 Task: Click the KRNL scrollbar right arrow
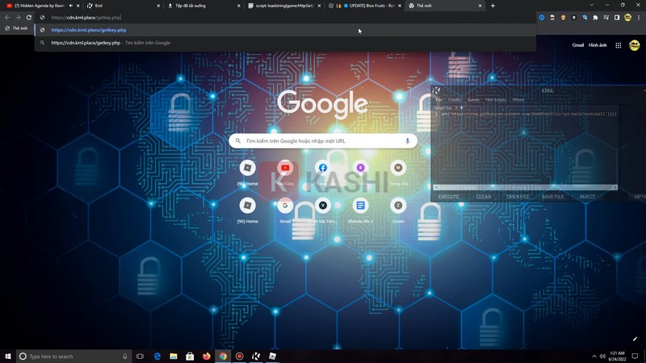point(615,187)
